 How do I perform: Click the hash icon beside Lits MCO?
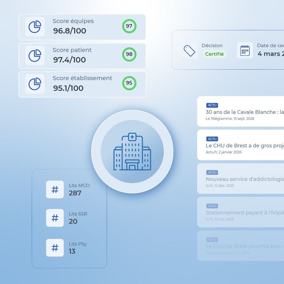(55, 189)
